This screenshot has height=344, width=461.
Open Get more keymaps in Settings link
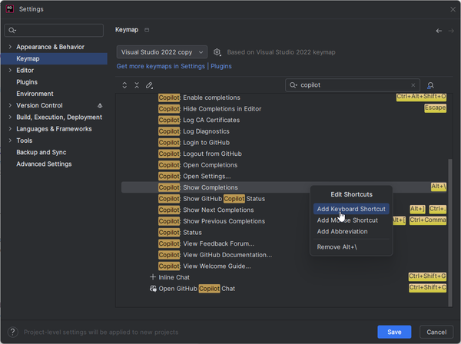pyautogui.click(x=161, y=67)
